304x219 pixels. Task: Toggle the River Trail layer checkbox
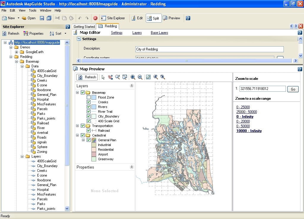point(88,112)
